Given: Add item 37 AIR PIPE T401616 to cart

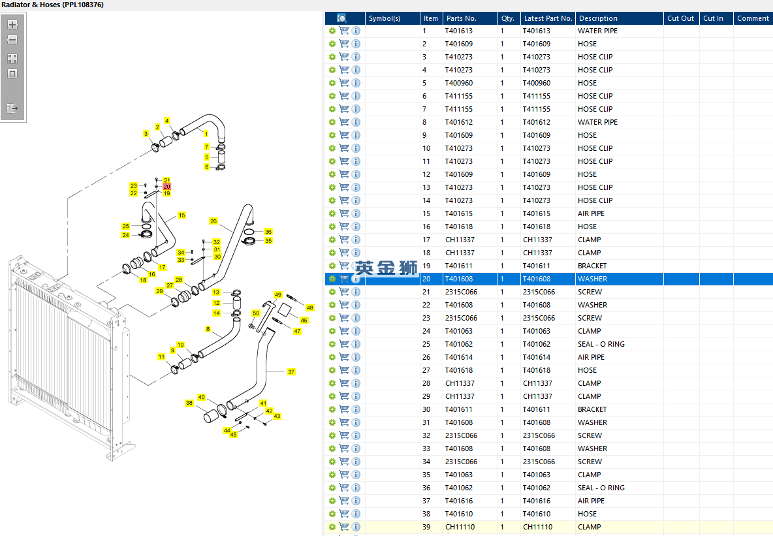Looking at the screenshot, I should tap(344, 501).
